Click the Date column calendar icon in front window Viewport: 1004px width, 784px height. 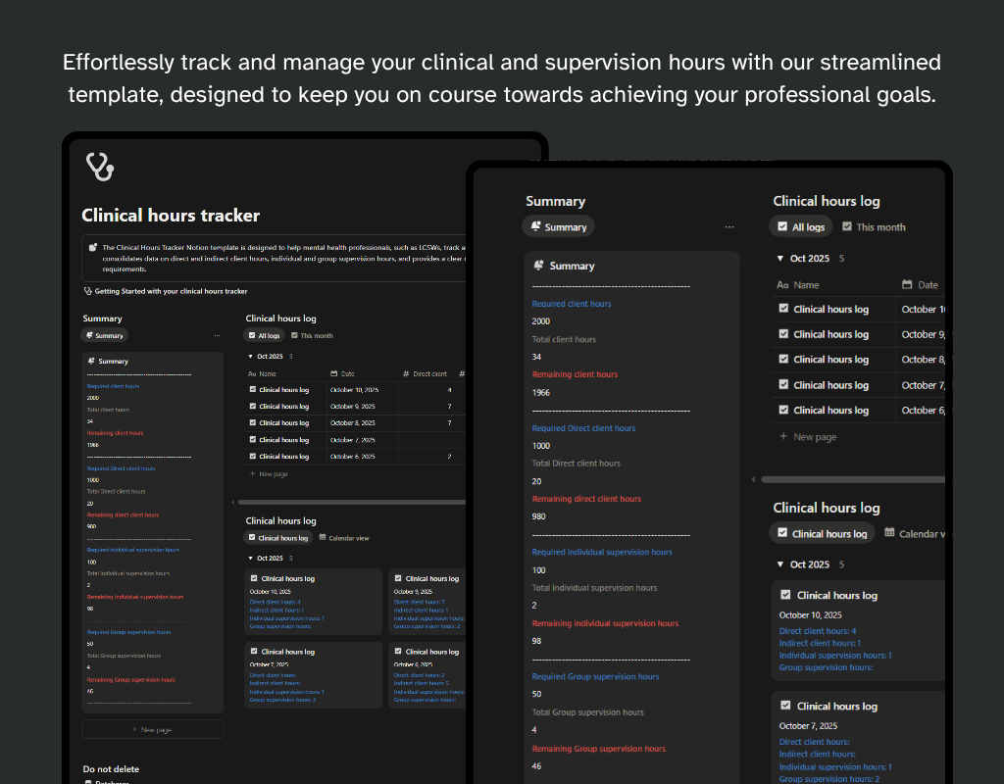pos(907,285)
